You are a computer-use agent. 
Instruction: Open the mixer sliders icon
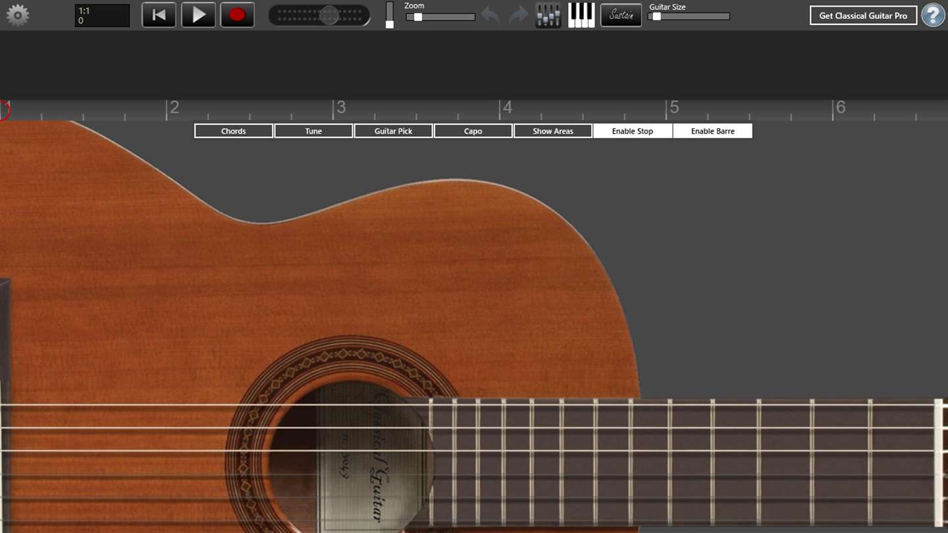click(x=548, y=15)
